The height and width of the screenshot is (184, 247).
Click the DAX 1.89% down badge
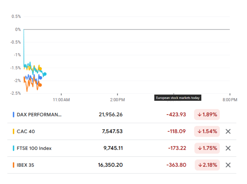pyautogui.click(x=207, y=115)
